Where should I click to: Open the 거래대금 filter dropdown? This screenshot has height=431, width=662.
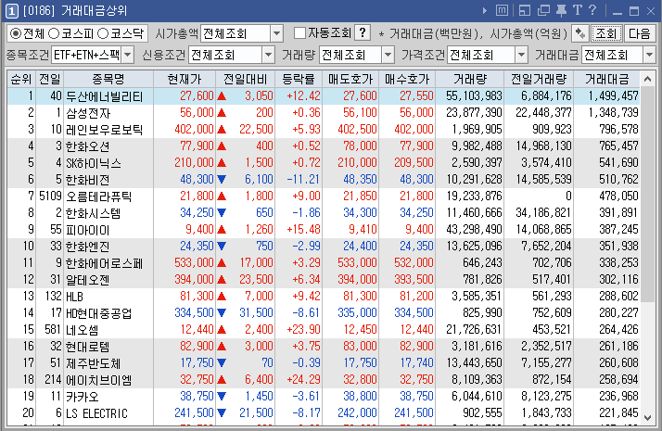point(649,55)
